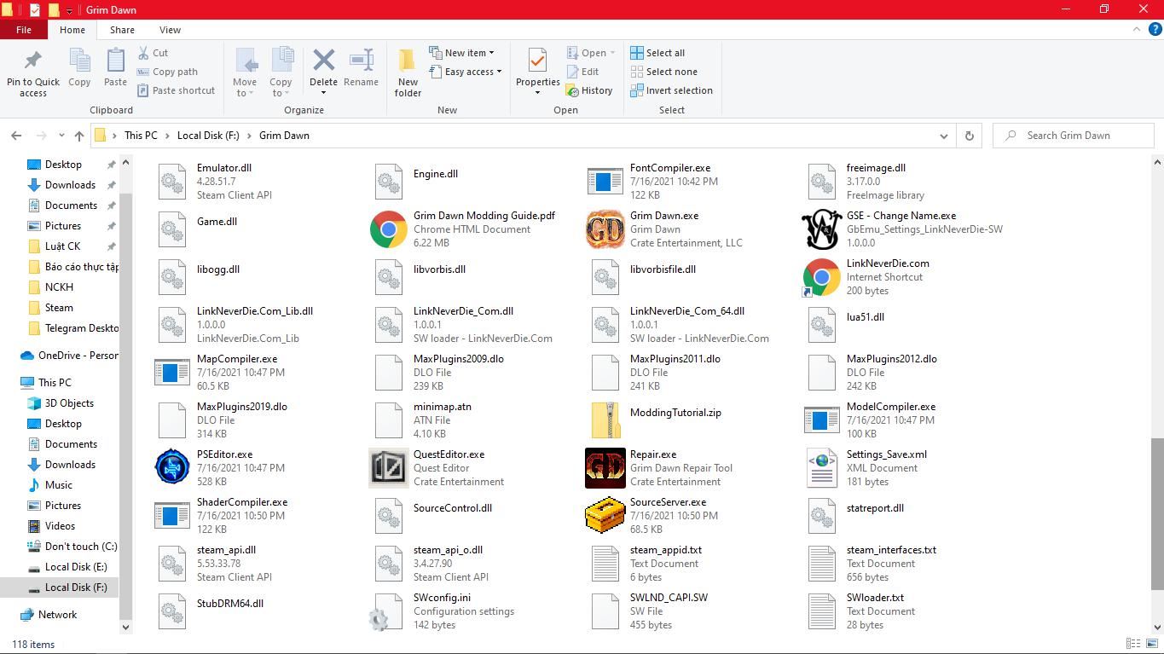Open the File menu

pos(24,30)
